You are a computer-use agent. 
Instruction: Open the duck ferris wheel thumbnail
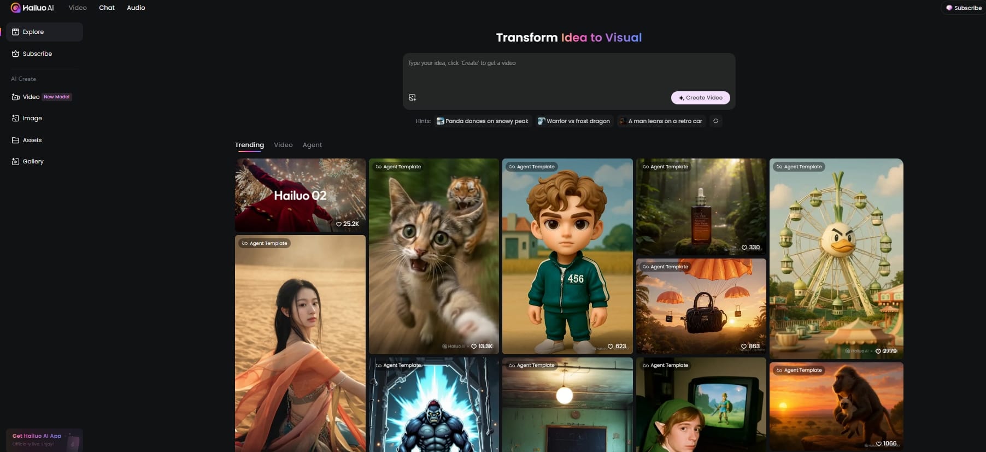pyautogui.click(x=836, y=259)
